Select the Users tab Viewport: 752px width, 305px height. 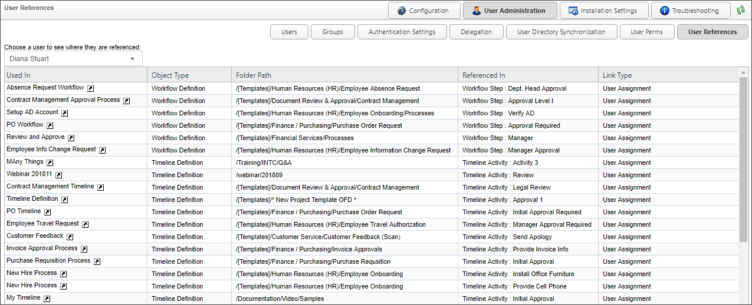pos(289,32)
